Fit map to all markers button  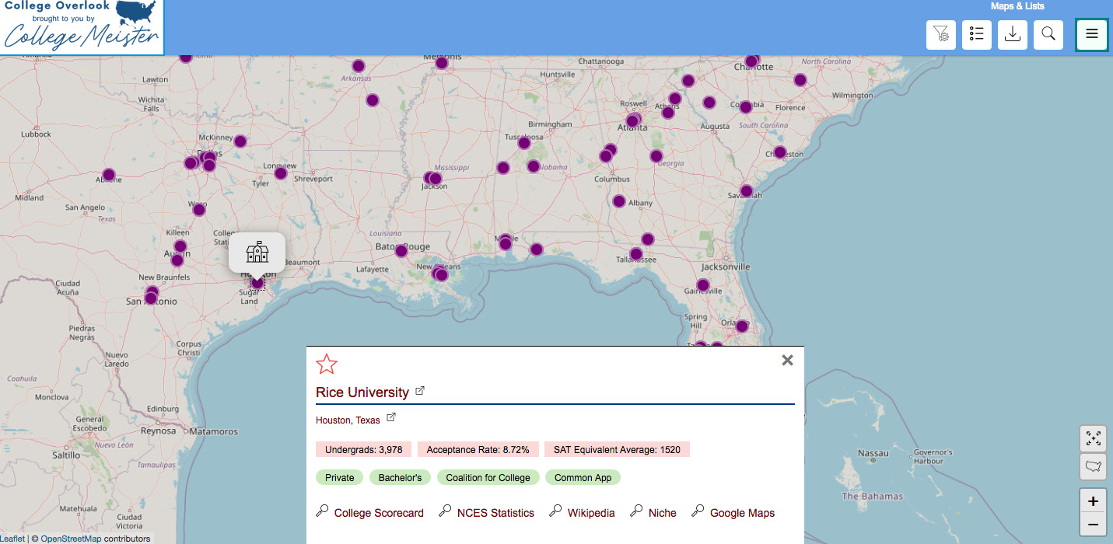1094,438
